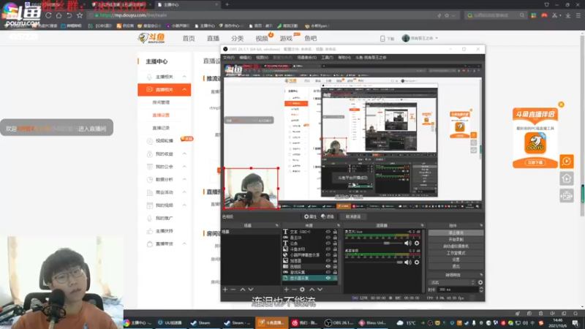Move selected source down in sources list
The height and width of the screenshot is (329, 585).
[x=320, y=290]
